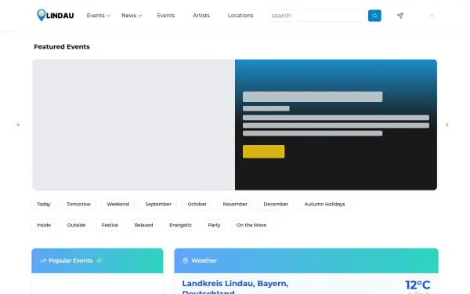The width and height of the screenshot is (470, 294).
Task: Click the 12°C temperature reading
Action: (418, 285)
